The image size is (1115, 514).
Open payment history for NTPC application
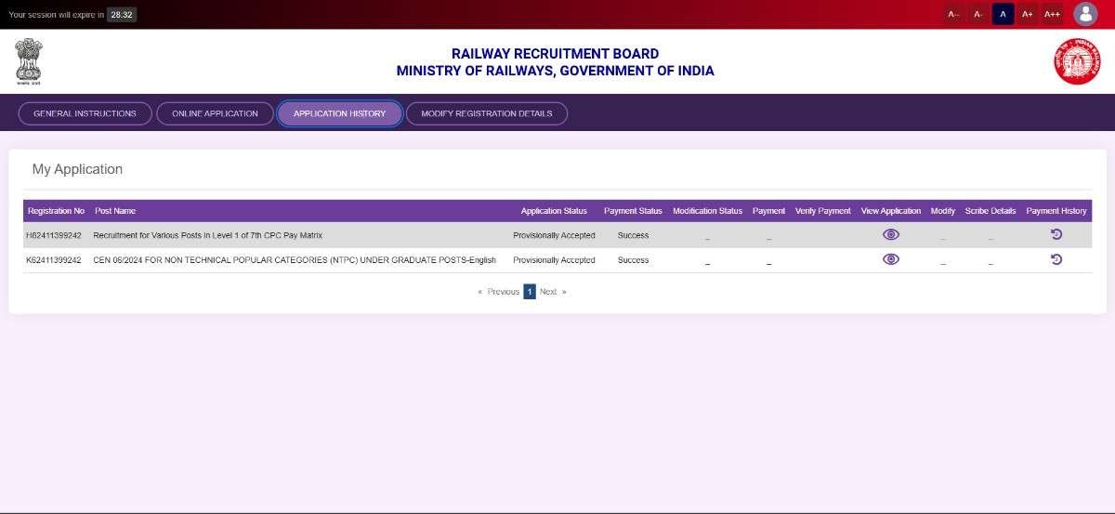click(x=1056, y=259)
